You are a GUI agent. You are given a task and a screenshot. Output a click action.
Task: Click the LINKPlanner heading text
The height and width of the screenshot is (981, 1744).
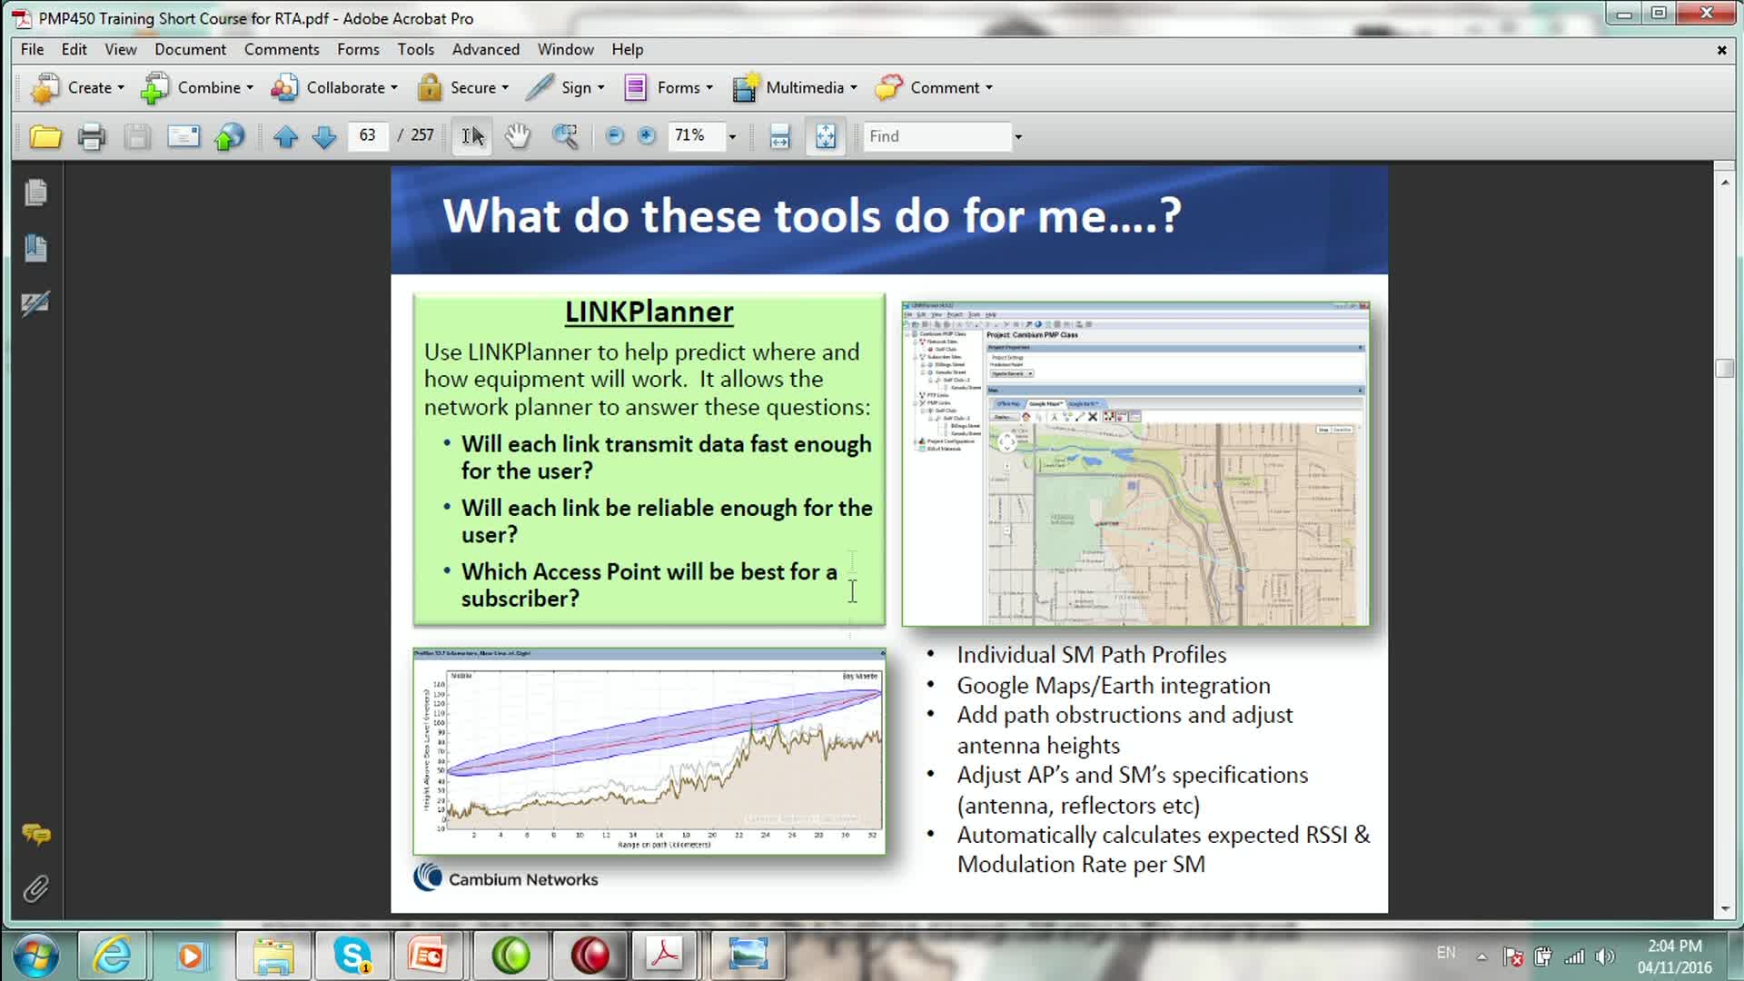point(649,312)
